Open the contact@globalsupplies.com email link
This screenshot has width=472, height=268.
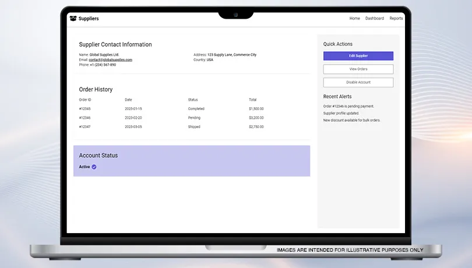click(x=110, y=60)
